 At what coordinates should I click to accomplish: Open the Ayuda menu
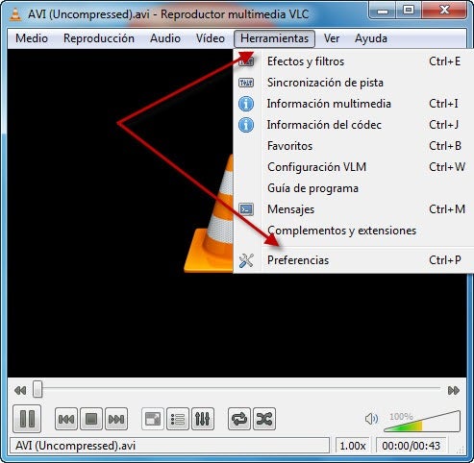[x=371, y=38]
